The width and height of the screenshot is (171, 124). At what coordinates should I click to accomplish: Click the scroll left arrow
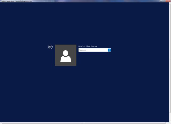pos(1,123)
